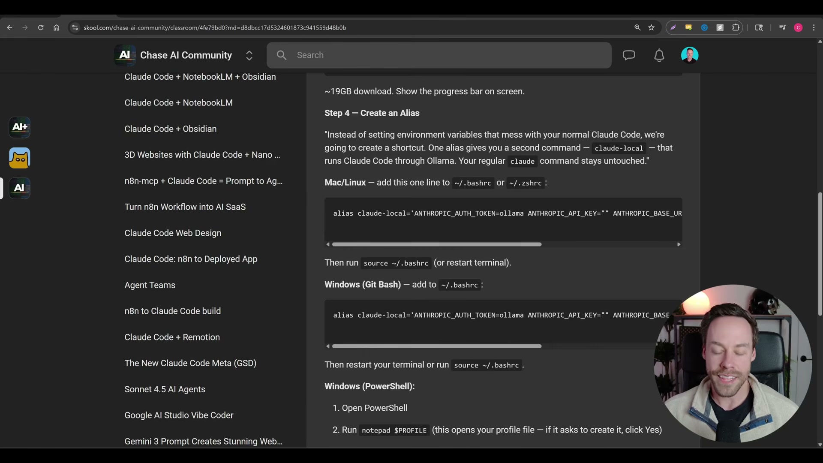Screen dimensions: 823x463
Task: Open the Chrome three-dot menu
Action: pyautogui.click(x=814, y=27)
